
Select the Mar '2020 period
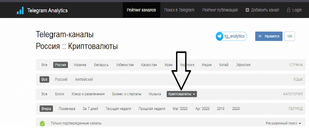(x=180, y=109)
